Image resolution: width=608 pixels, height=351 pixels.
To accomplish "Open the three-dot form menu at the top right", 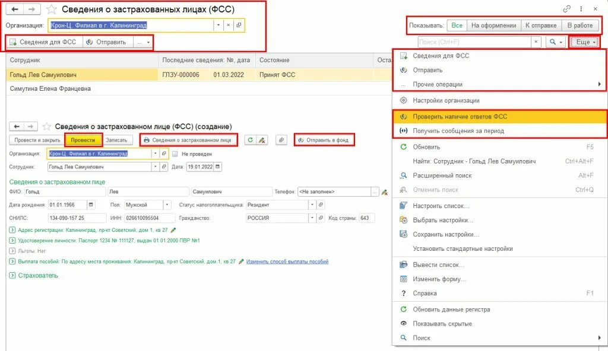I will pyautogui.click(x=581, y=9).
